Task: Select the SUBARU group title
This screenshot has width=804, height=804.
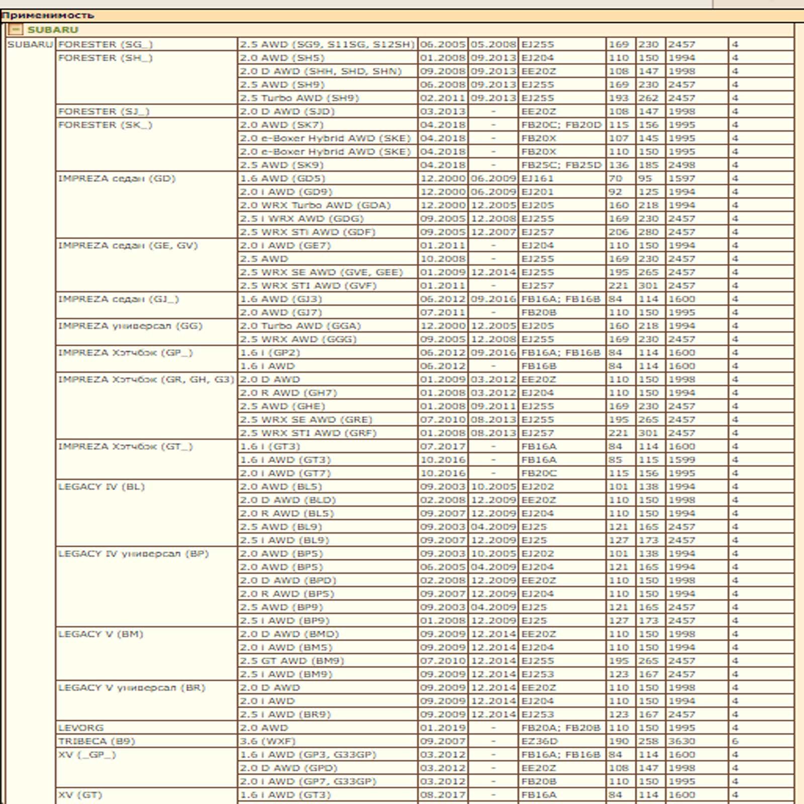Action: 53,30
